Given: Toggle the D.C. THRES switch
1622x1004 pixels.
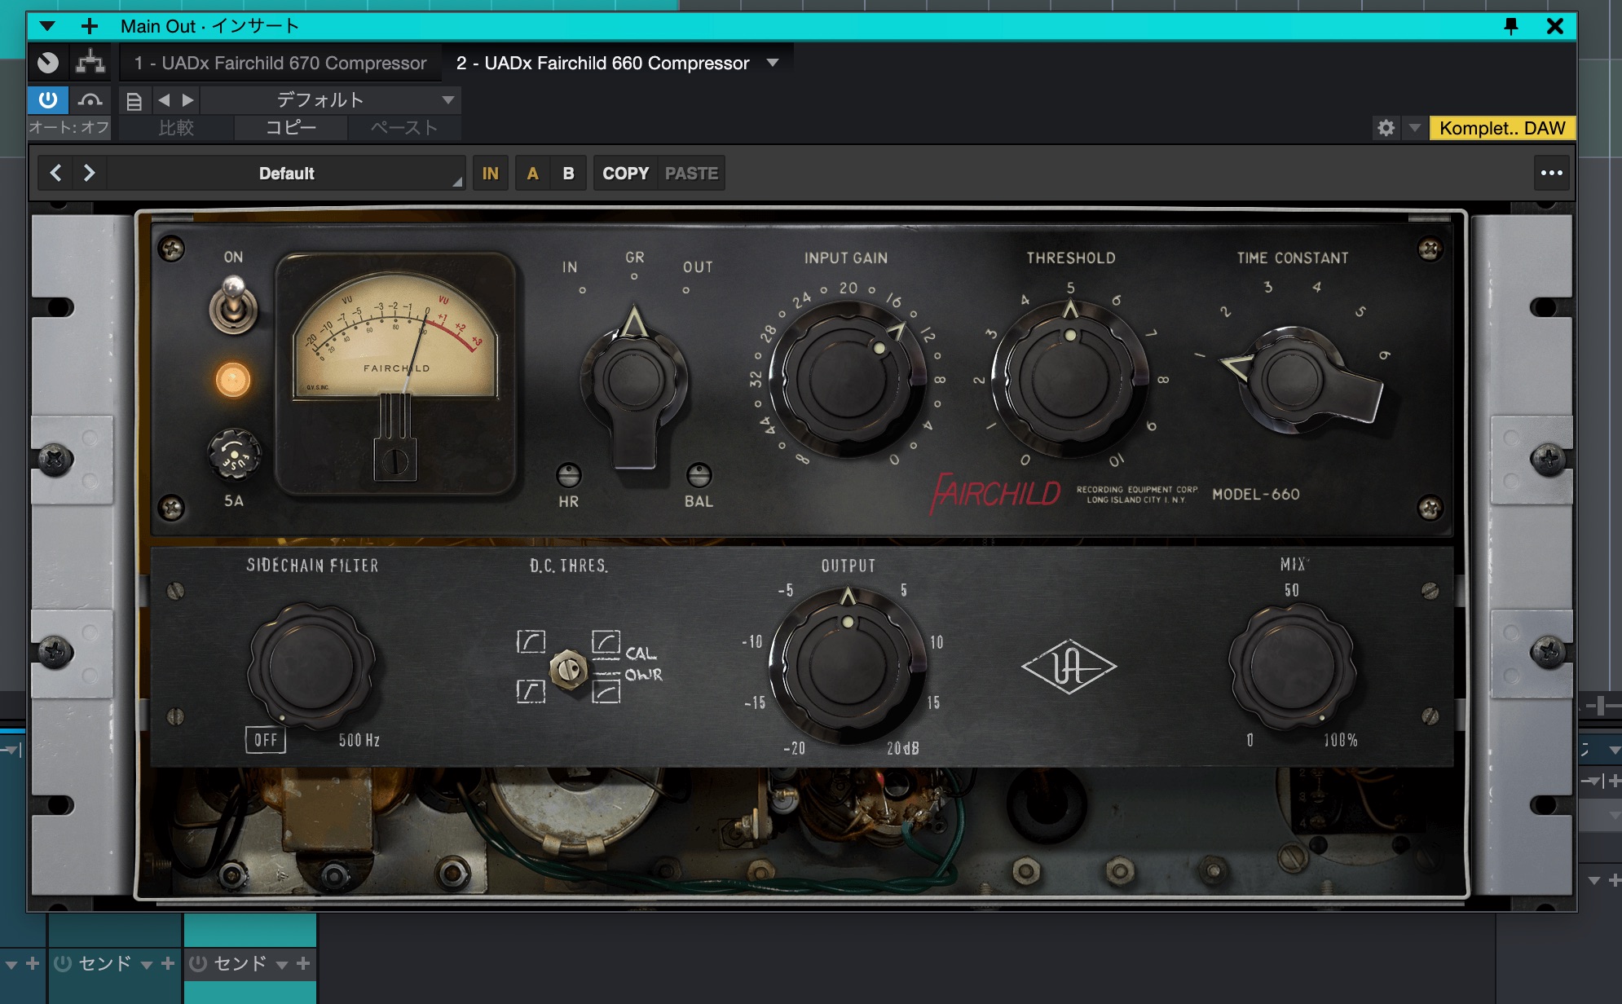Looking at the screenshot, I should point(568,670).
